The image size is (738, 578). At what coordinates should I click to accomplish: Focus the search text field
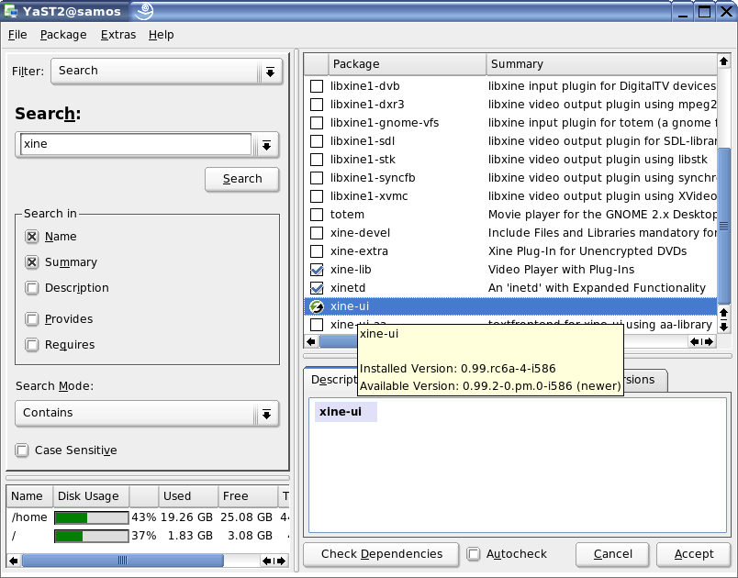click(x=136, y=144)
